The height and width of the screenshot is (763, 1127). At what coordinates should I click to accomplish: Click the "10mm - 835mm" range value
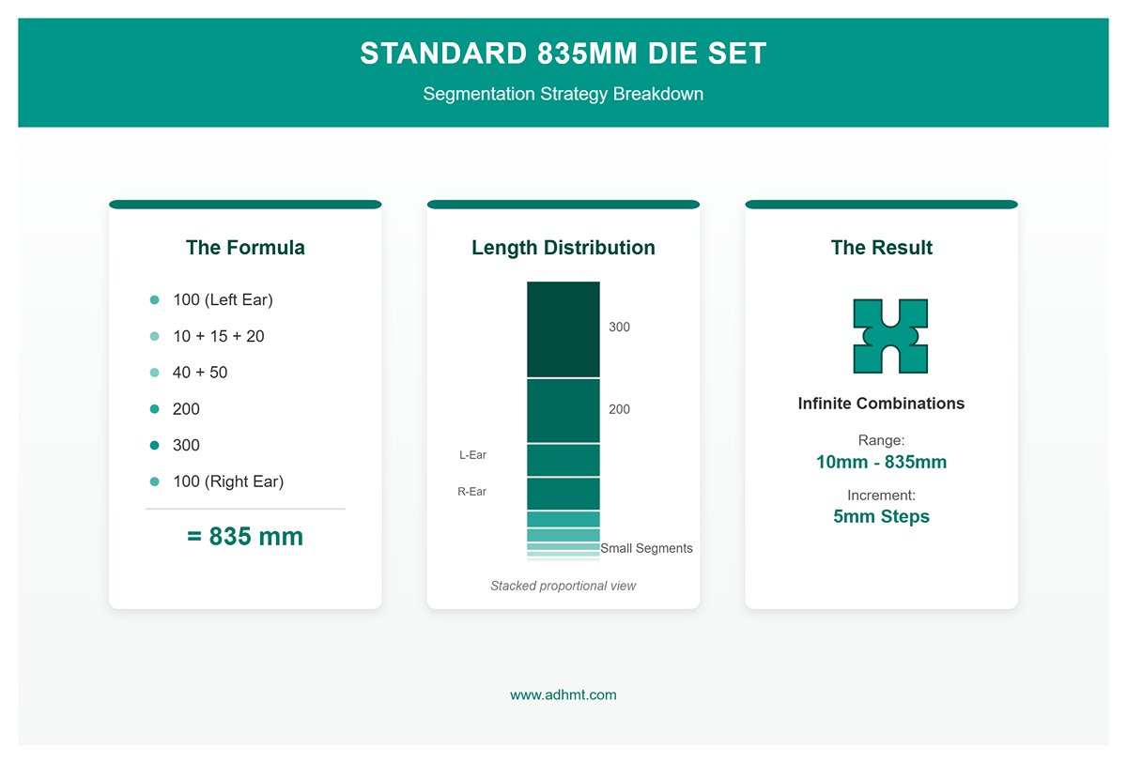[881, 462]
